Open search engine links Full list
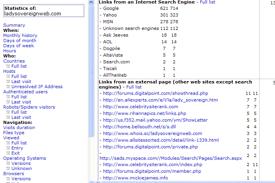This screenshot has height=183, width=275. point(207,2)
